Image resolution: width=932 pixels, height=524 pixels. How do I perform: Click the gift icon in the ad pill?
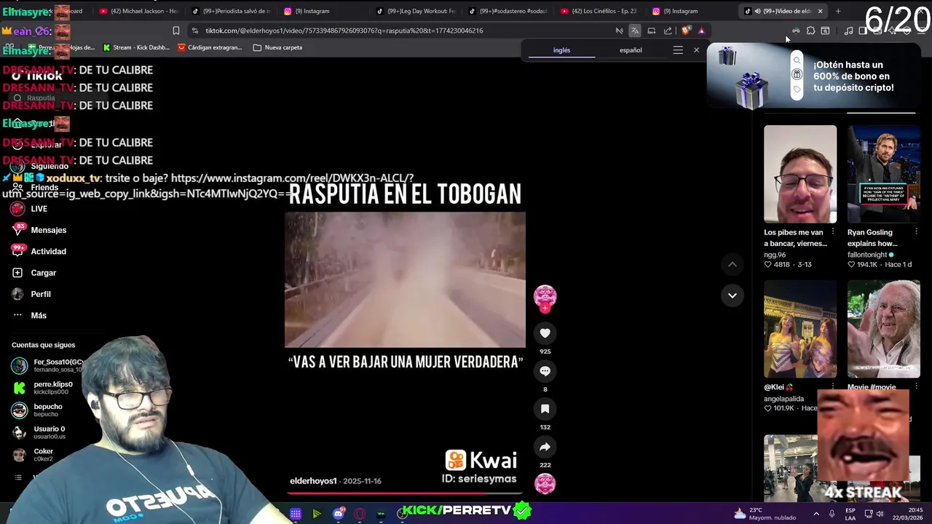797,75
